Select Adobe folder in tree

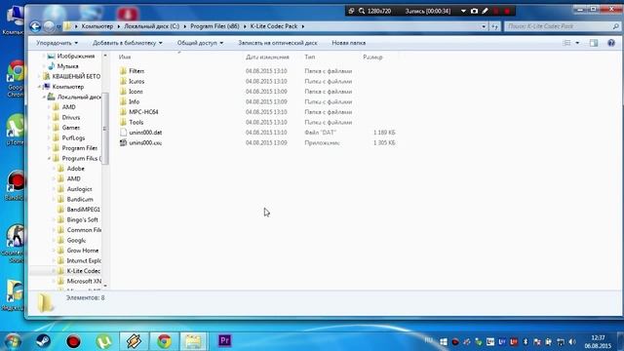coord(76,169)
